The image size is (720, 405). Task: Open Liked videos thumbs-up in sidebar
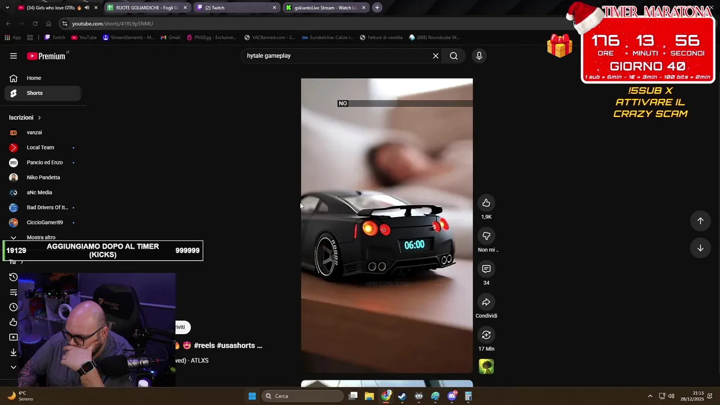13,322
